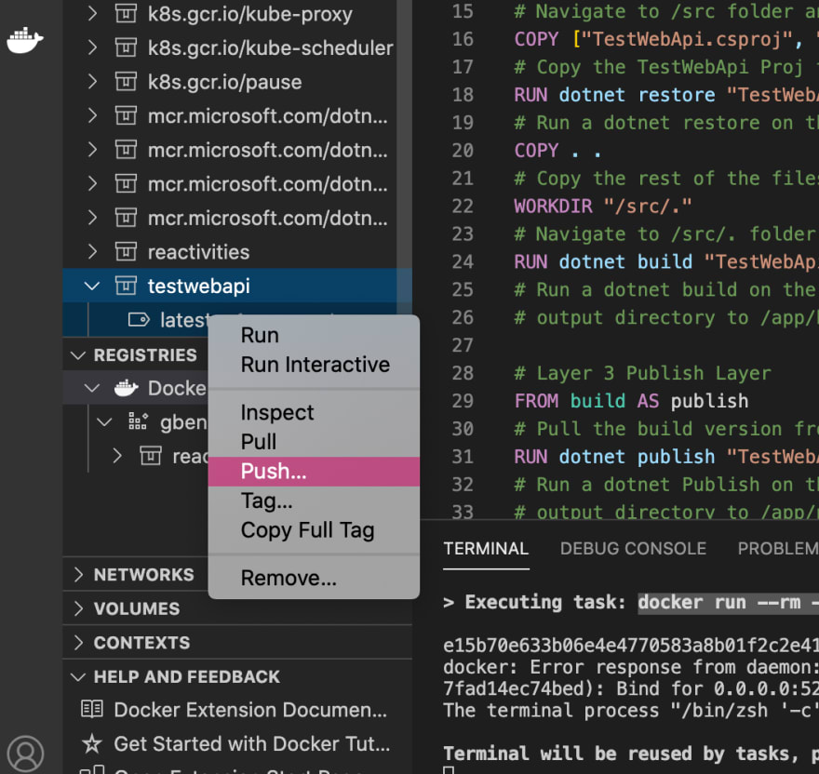Collapse the testwebapi image node

click(x=92, y=286)
